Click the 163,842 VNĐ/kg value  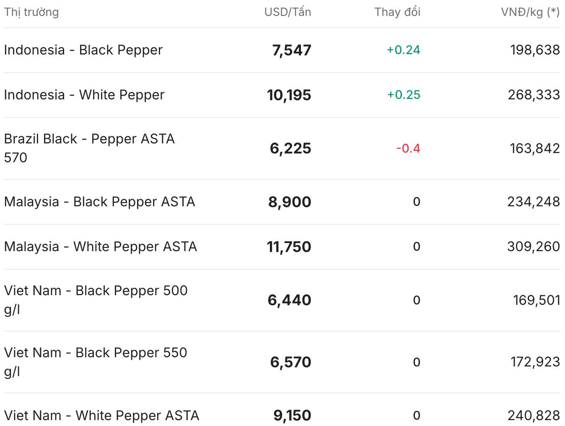pos(534,148)
